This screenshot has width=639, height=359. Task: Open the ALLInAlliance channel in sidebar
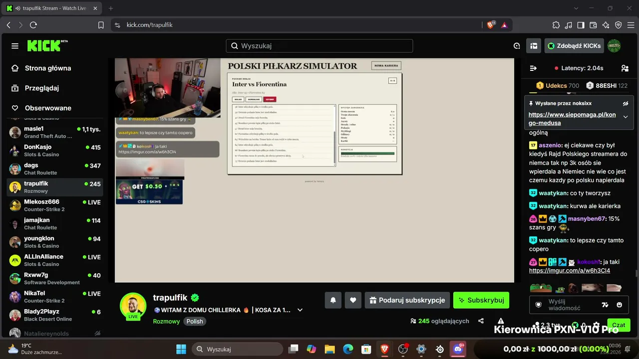[55, 260]
